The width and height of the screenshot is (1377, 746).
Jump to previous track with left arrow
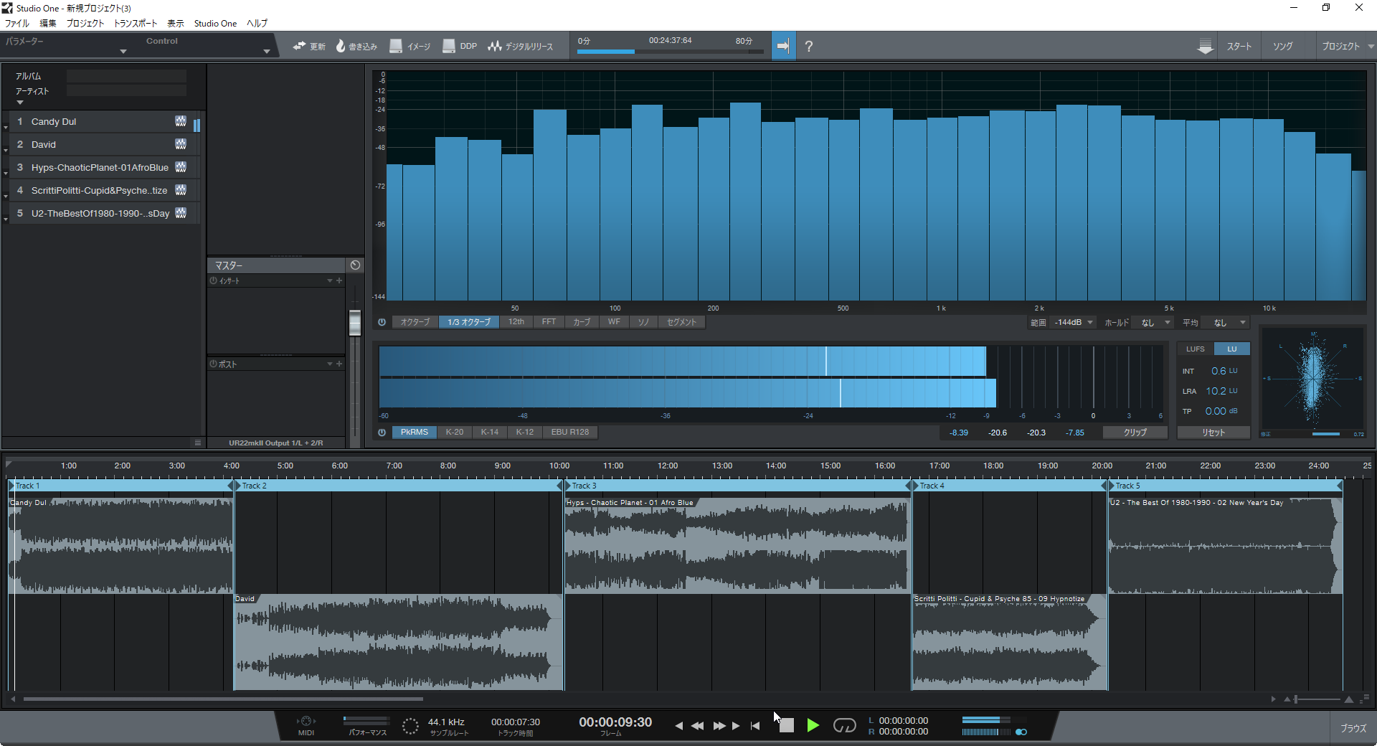(x=678, y=726)
